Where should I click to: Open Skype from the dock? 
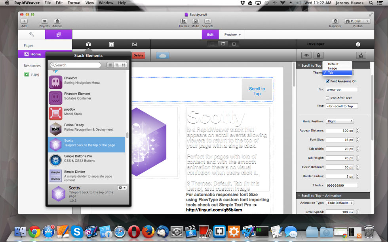coord(77,232)
